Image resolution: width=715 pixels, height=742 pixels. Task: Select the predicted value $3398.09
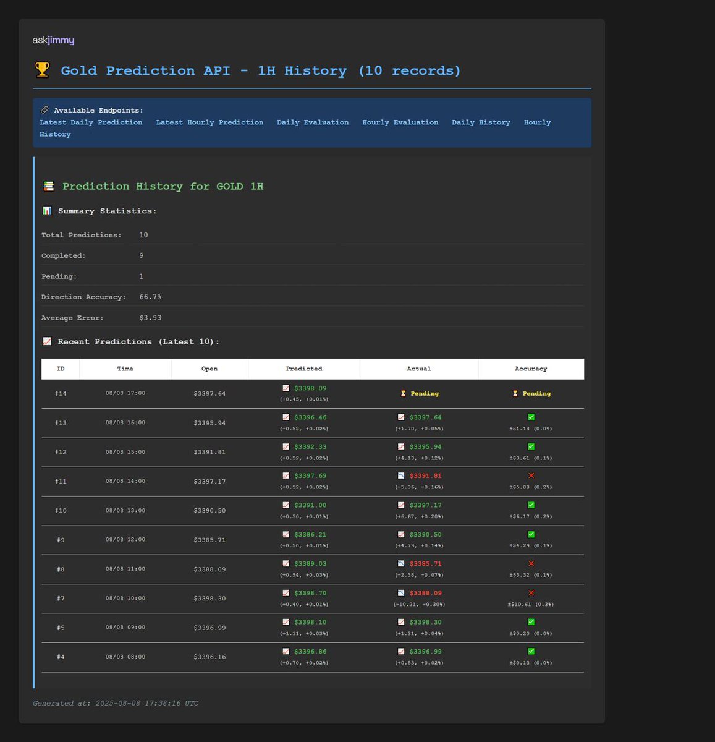pyautogui.click(x=310, y=388)
